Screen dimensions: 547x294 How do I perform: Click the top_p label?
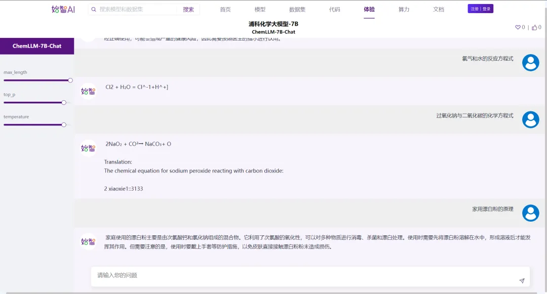pos(10,95)
